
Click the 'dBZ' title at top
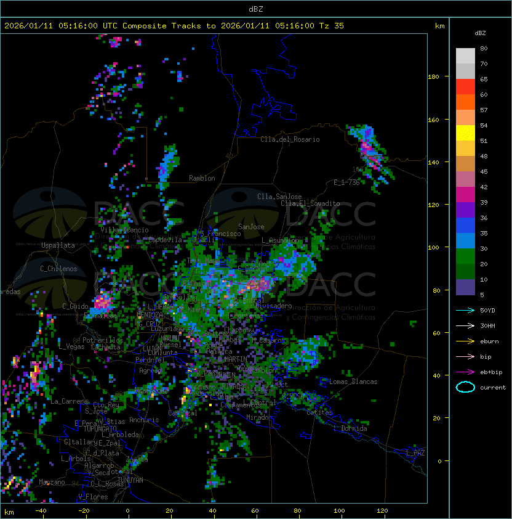(x=256, y=9)
